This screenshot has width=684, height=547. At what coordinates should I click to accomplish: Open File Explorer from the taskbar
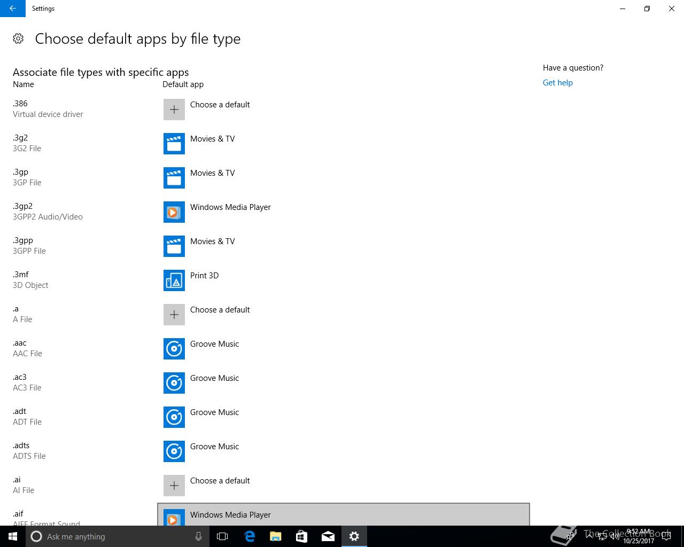pyautogui.click(x=275, y=536)
